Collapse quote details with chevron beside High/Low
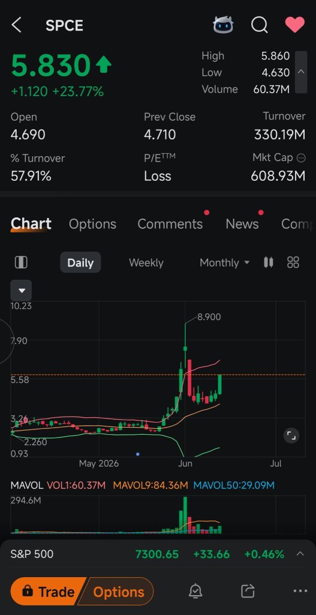316x615 pixels. pyautogui.click(x=301, y=72)
